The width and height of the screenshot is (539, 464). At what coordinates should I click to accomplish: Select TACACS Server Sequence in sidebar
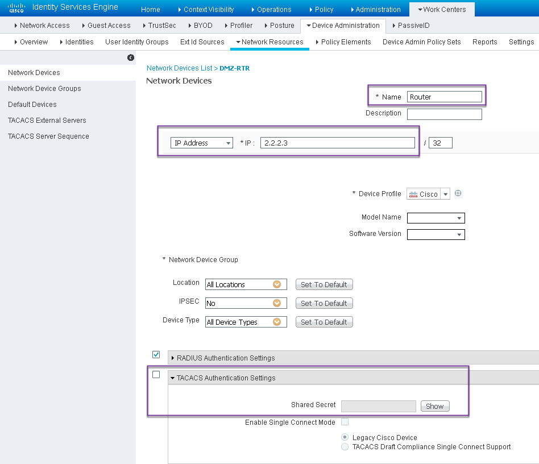[x=48, y=136]
